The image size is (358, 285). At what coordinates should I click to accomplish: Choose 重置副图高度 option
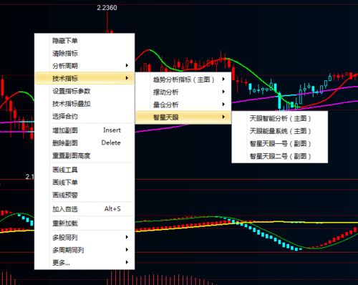pos(84,155)
